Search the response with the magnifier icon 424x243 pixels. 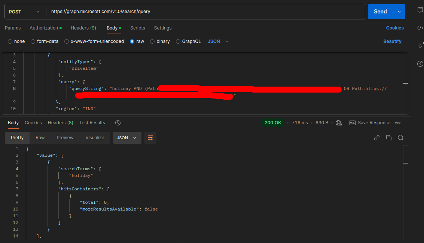click(x=401, y=138)
